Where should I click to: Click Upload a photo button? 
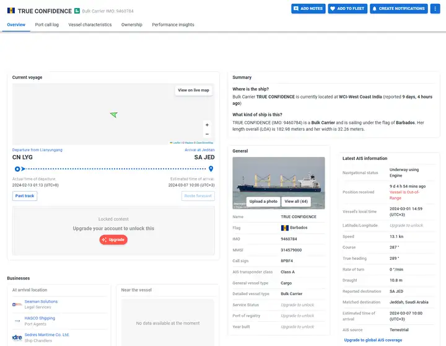point(263,202)
